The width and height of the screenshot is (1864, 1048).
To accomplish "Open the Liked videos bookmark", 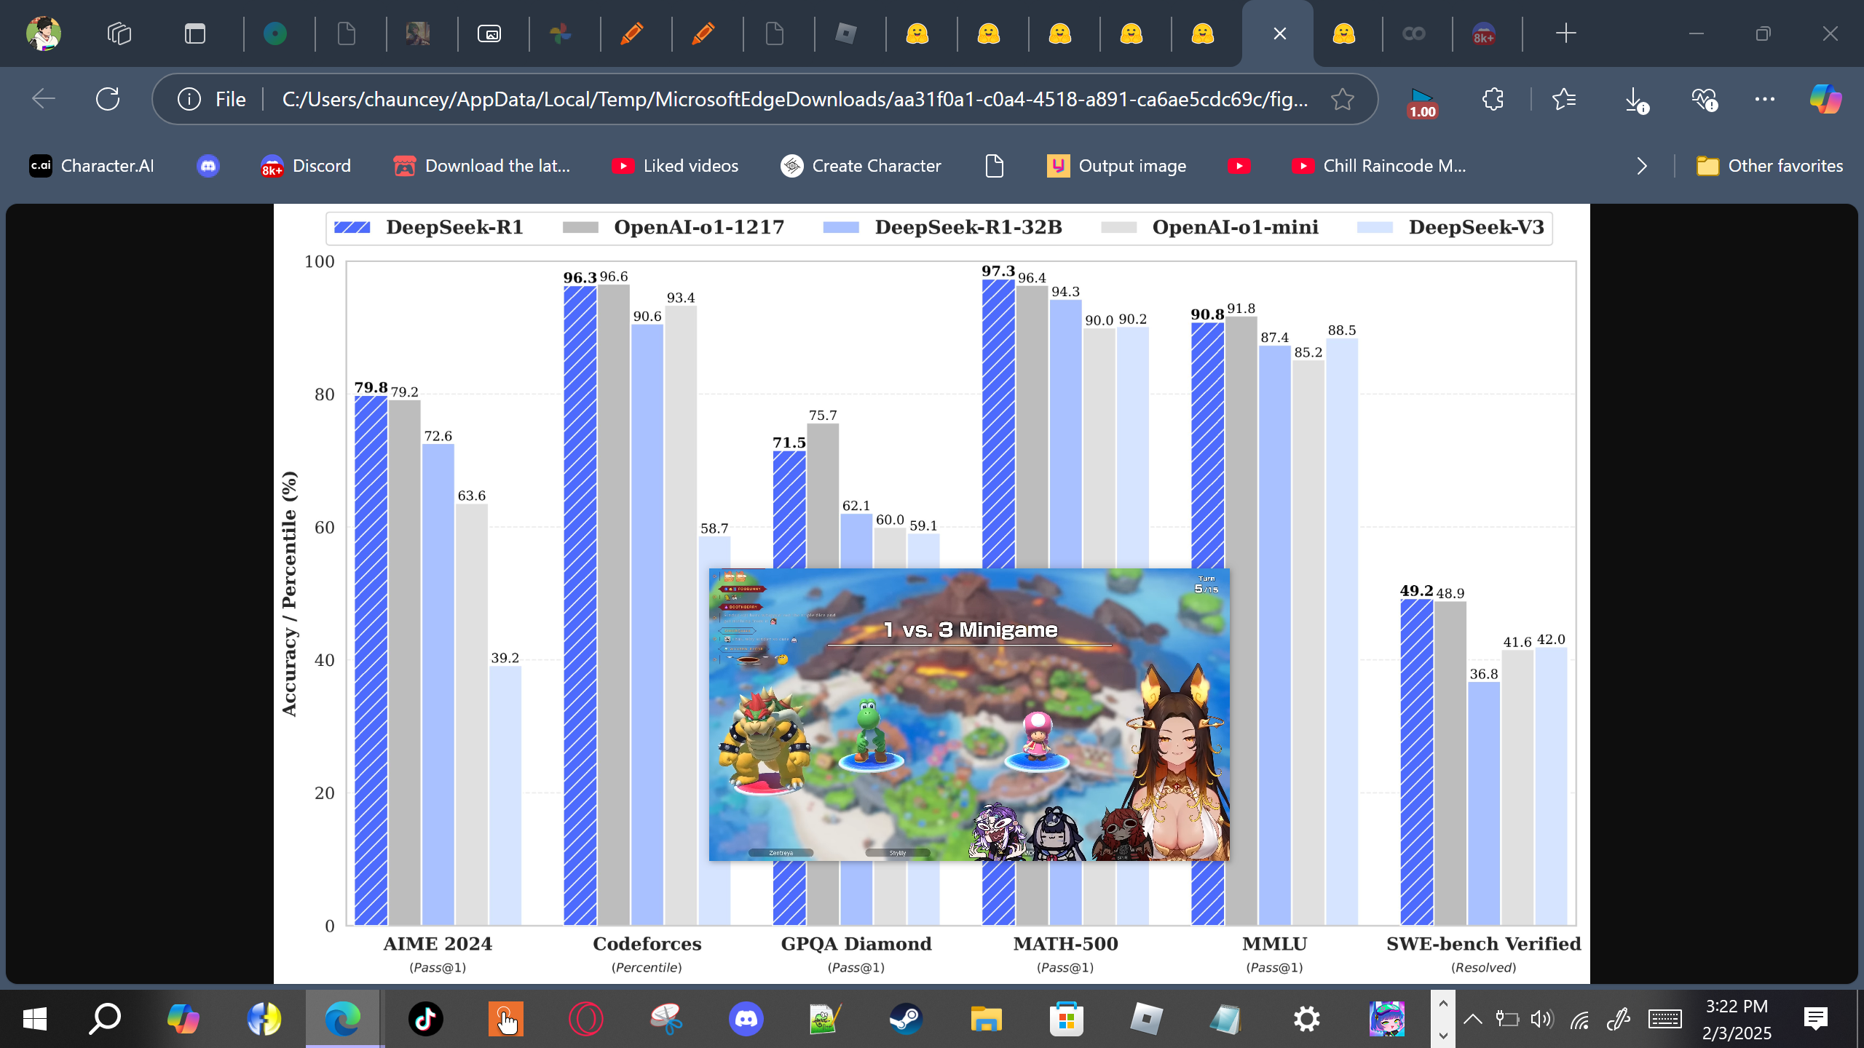I will [x=675, y=166].
